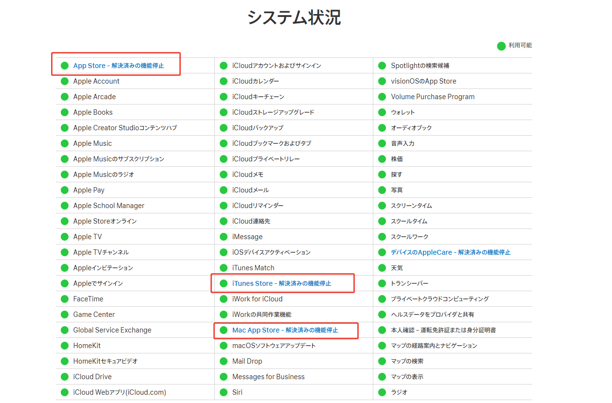
Task: Select the iCloudカレンダー entry
Action: point(256,81)
